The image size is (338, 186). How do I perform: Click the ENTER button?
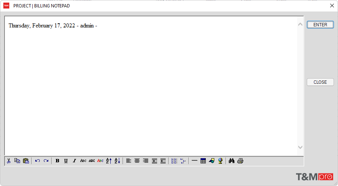pos(320,25)
